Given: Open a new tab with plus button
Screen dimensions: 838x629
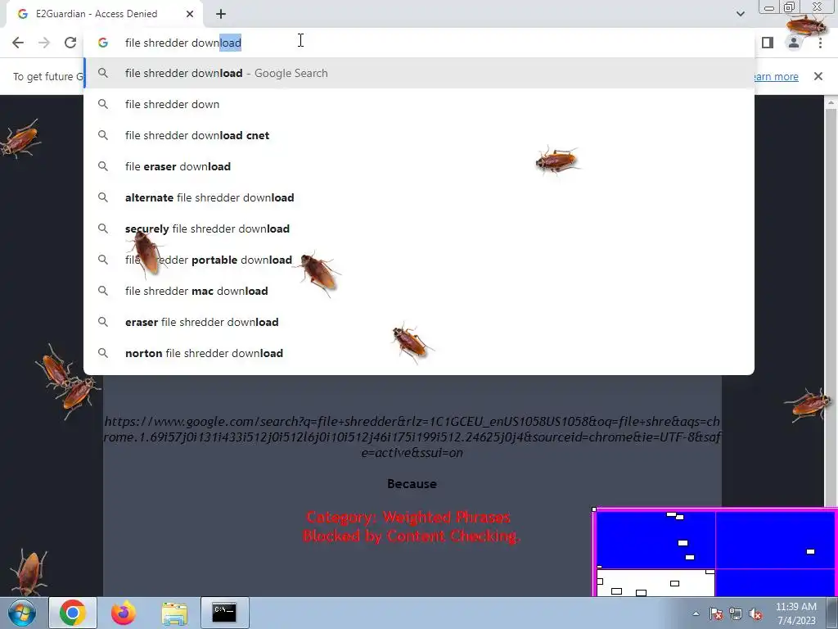Looking at the screenshot, I should pyautogui.click(x=221, y=14).
